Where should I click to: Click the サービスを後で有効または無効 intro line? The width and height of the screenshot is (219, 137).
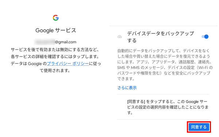coord(55,50)
